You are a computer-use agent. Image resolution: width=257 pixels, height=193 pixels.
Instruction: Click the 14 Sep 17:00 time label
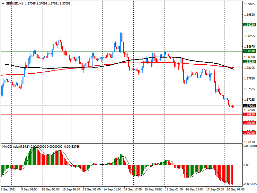(133, 189)
